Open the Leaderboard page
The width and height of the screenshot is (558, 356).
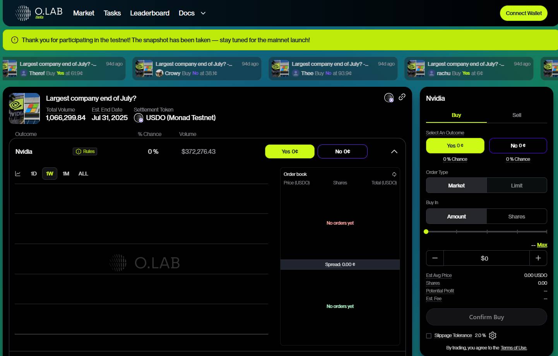tap(150, 13)
